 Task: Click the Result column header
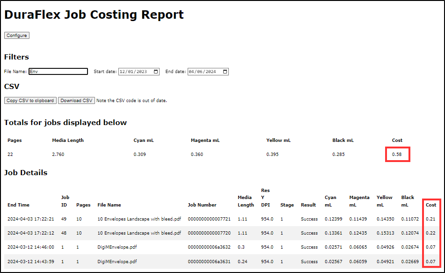click(308, 205)
